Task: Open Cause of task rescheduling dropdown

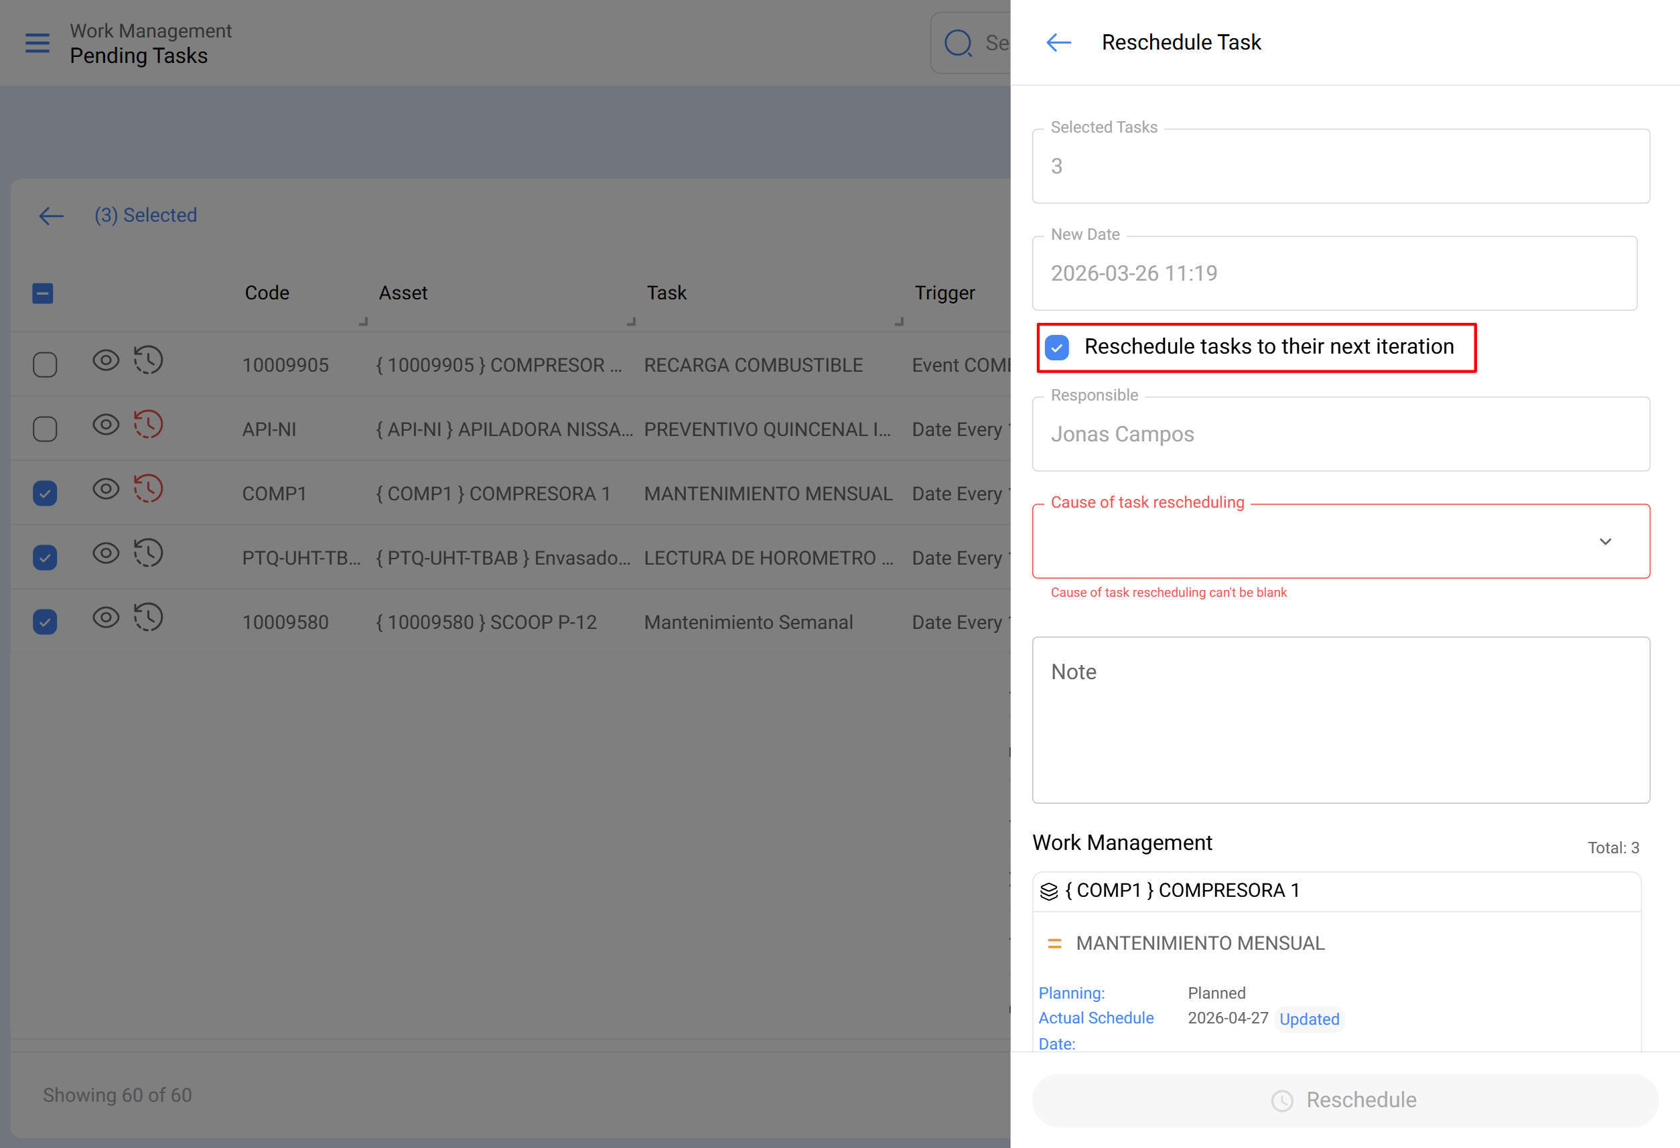Action: coord(1341,541)
